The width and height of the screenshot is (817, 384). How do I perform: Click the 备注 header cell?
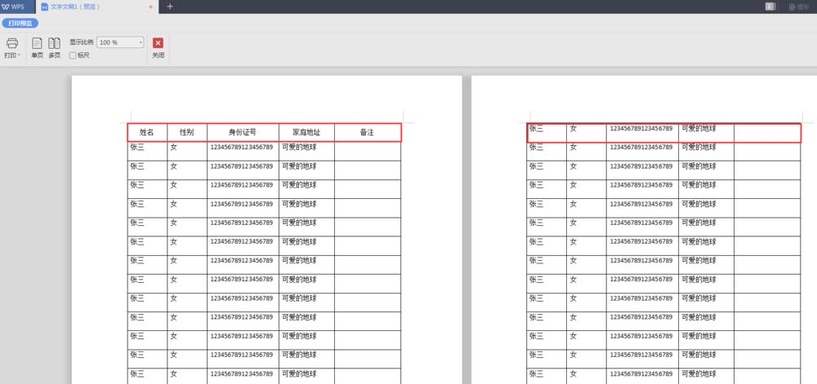(367, 132)
